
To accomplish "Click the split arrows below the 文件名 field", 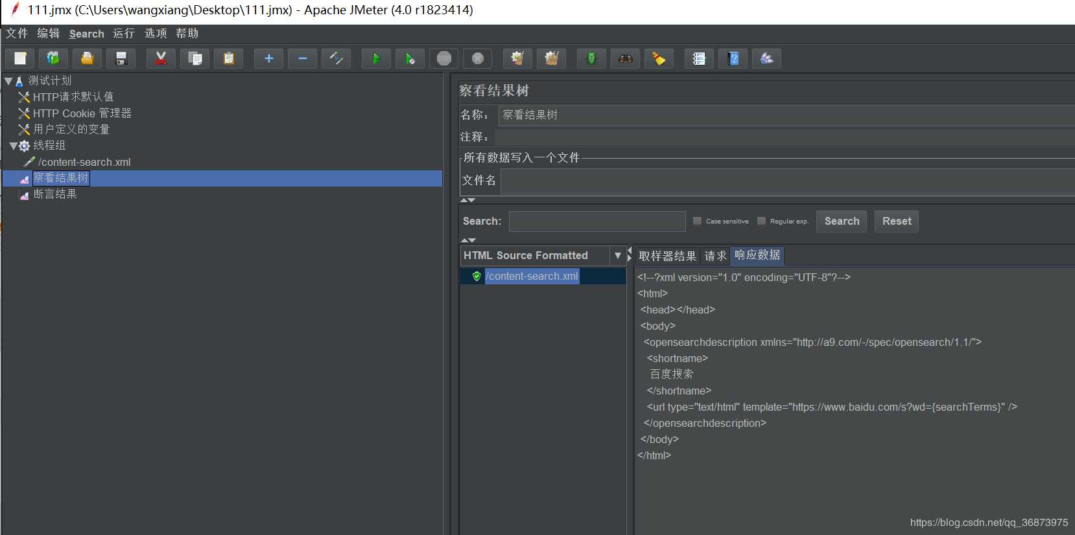I will (x=468, y=200).
